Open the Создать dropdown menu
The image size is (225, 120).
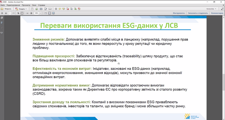[x=21, y=9]
